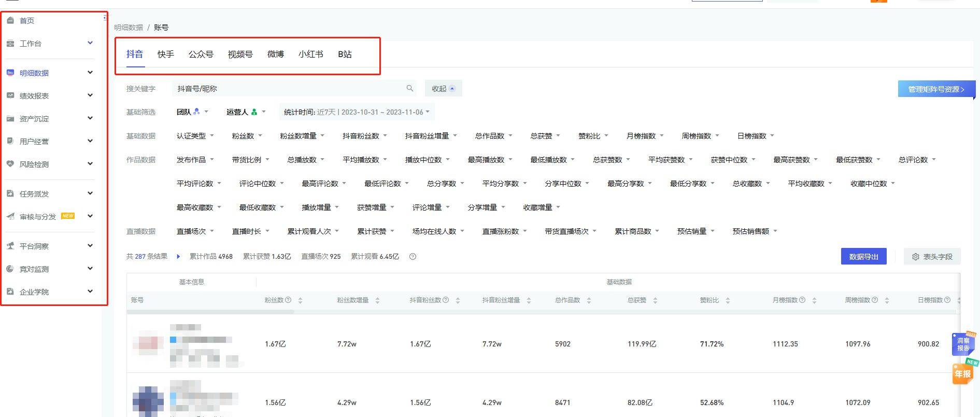
Task: Click the 粉丝数 column help icon
Action: 289,300
